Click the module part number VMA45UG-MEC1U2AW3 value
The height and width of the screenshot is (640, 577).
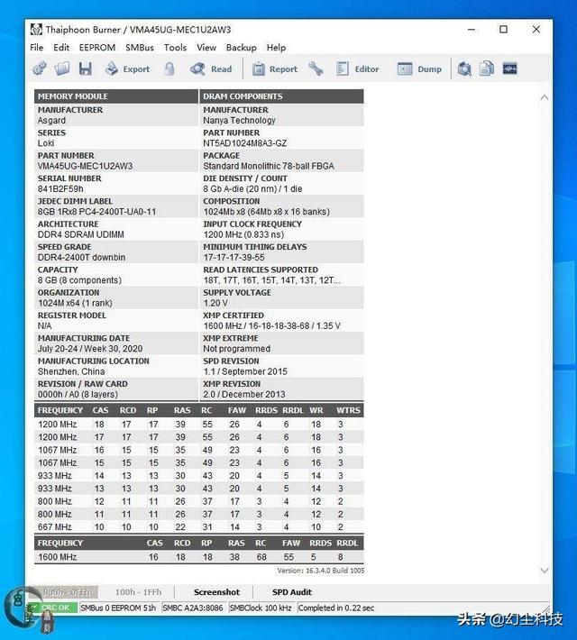tap(86, 166)
